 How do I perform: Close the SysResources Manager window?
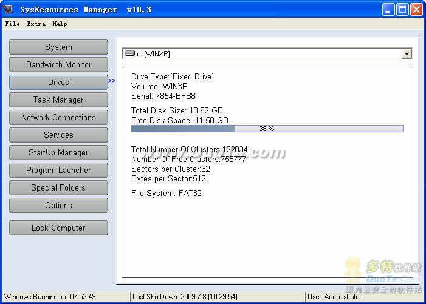(416, 10)
